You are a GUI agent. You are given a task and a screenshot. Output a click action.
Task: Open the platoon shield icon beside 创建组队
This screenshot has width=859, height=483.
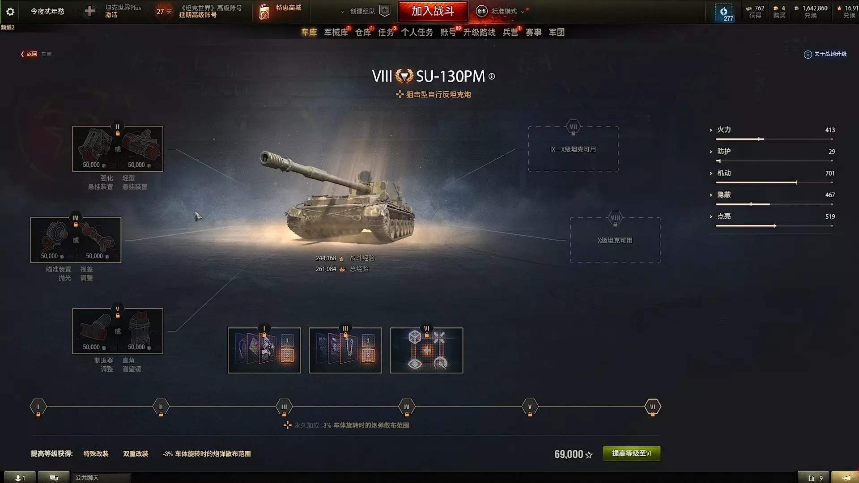(x=385, y=11)
